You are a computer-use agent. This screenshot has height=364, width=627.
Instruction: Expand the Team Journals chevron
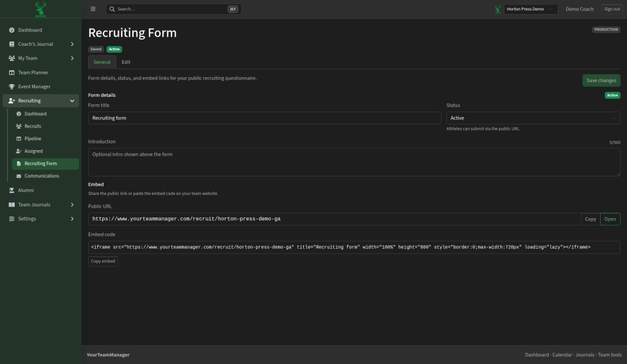[72, 205]
